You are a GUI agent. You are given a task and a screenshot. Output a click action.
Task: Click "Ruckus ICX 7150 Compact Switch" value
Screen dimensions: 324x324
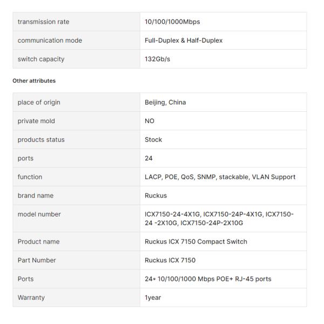tap(196, 241)
